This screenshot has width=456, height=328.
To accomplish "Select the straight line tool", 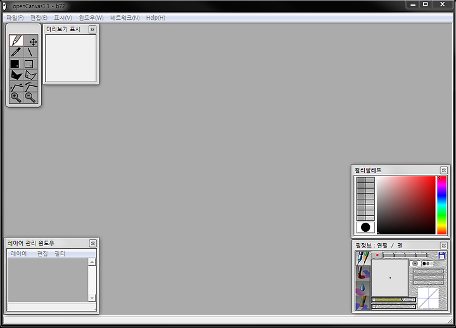I will 31,53.
